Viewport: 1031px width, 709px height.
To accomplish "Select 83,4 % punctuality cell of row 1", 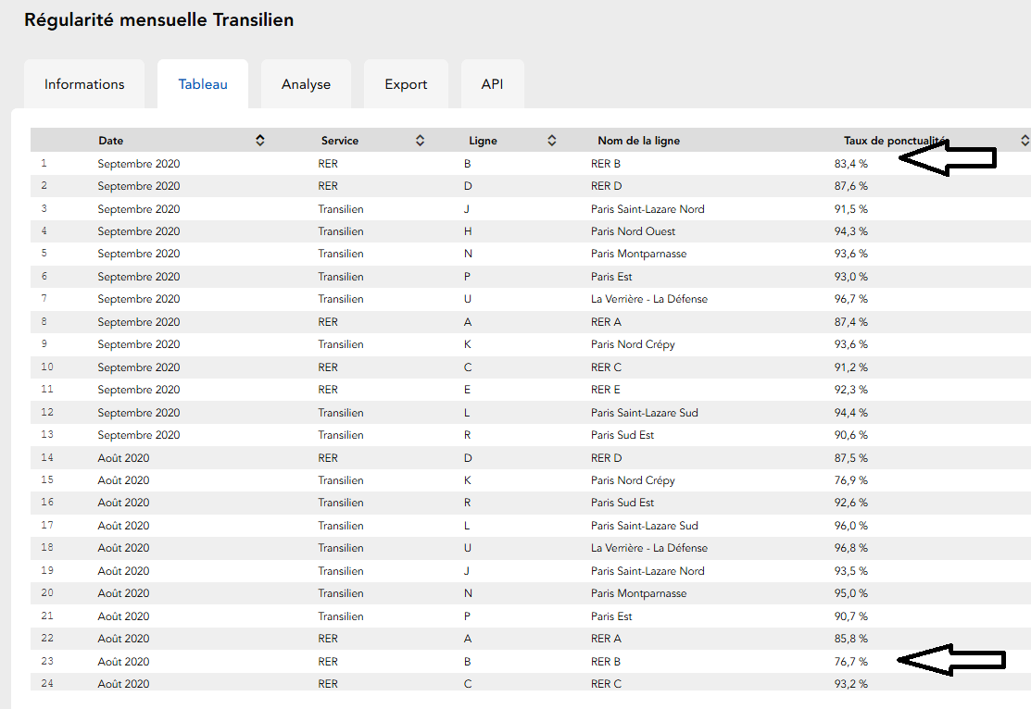I will point(851,164).
